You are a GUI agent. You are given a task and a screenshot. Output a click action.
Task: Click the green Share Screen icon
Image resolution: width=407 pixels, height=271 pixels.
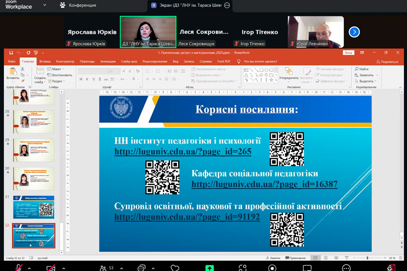tap(209, 267)
